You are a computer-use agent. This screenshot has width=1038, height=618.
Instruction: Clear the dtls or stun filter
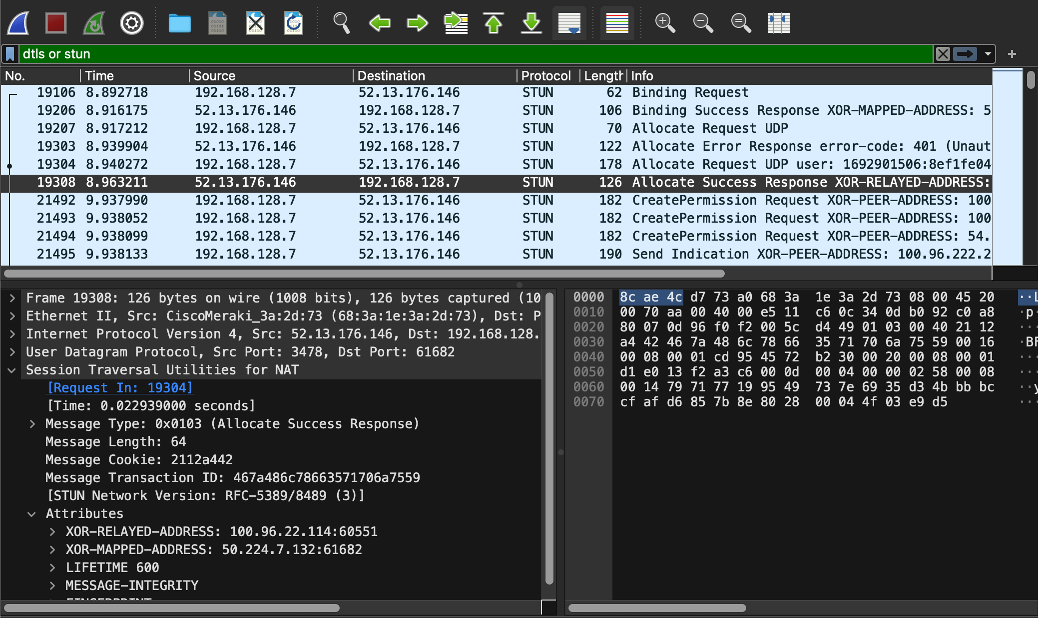pos(944,53)
